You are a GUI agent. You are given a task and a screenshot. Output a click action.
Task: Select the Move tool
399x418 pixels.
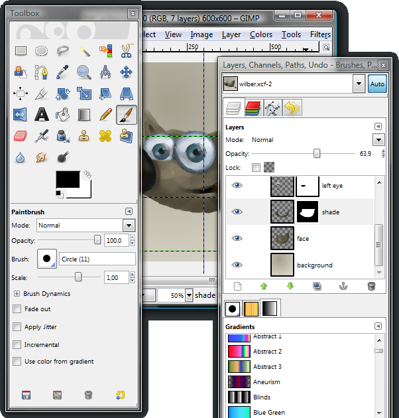[x=127, y=72]
